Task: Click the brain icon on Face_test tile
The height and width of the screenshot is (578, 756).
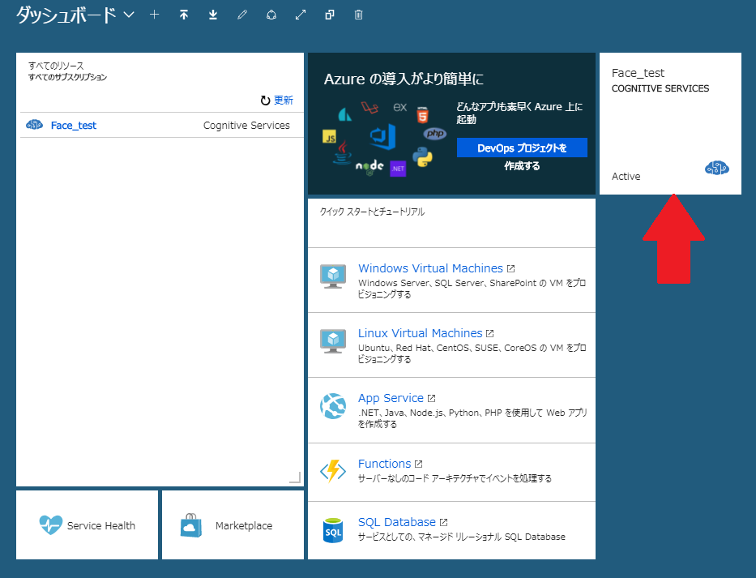Action: [x=717, y=168]
